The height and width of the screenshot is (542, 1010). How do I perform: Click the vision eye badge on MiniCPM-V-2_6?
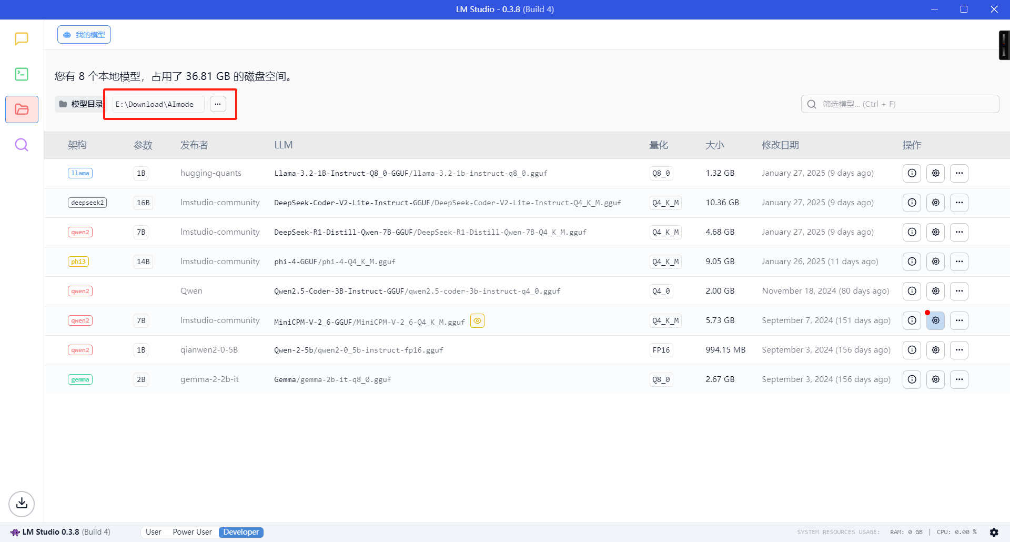(477, 320)
